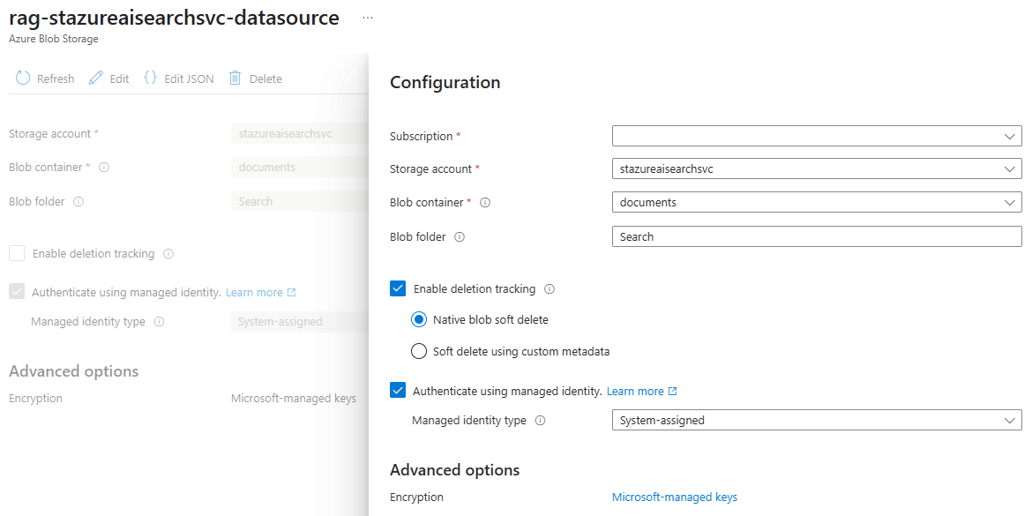Click the Refresh icon in toolbar

tap(23, 79)
